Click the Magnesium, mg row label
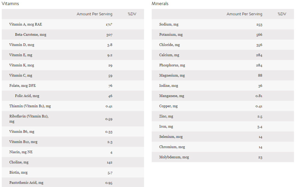 (172, 76)
